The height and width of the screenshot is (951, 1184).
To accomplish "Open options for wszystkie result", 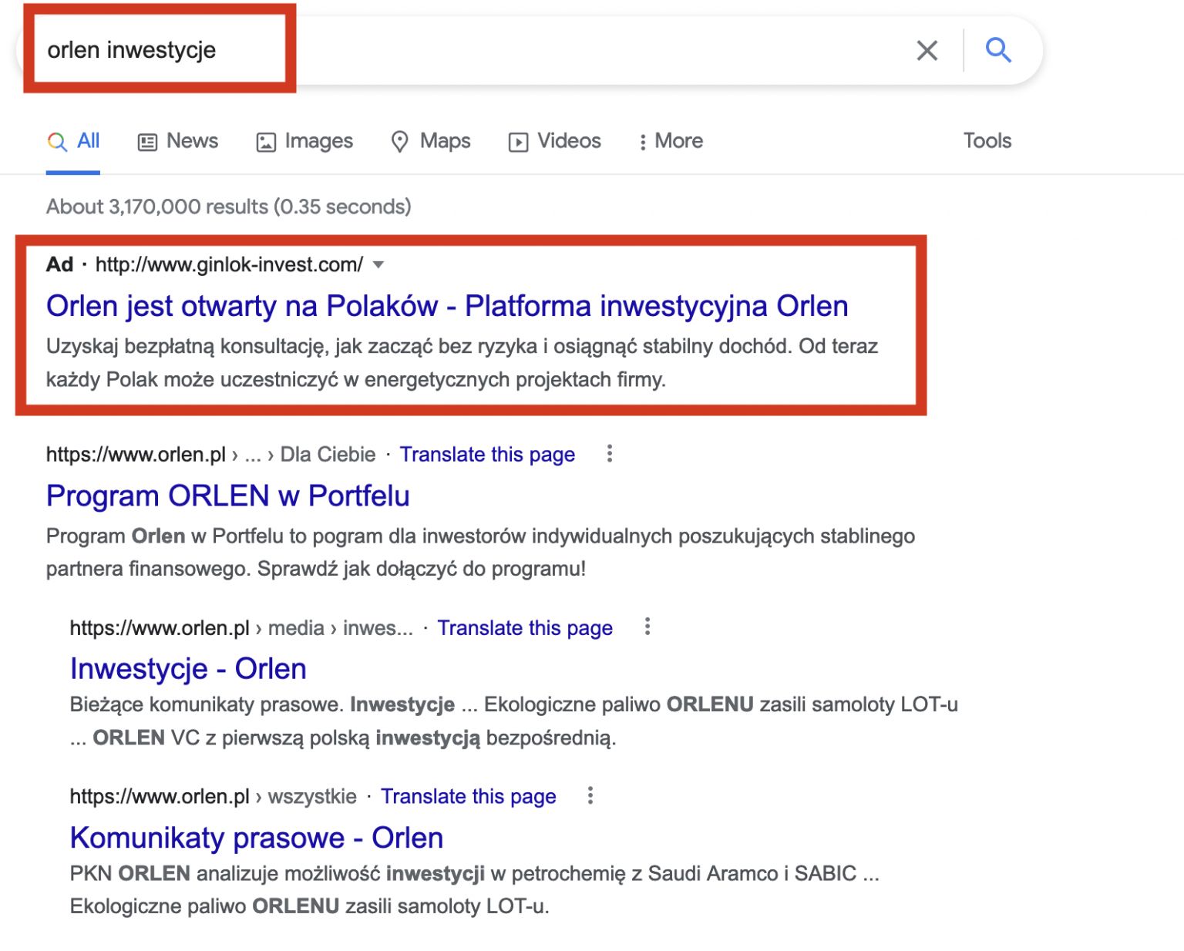I will pos(590,795).
